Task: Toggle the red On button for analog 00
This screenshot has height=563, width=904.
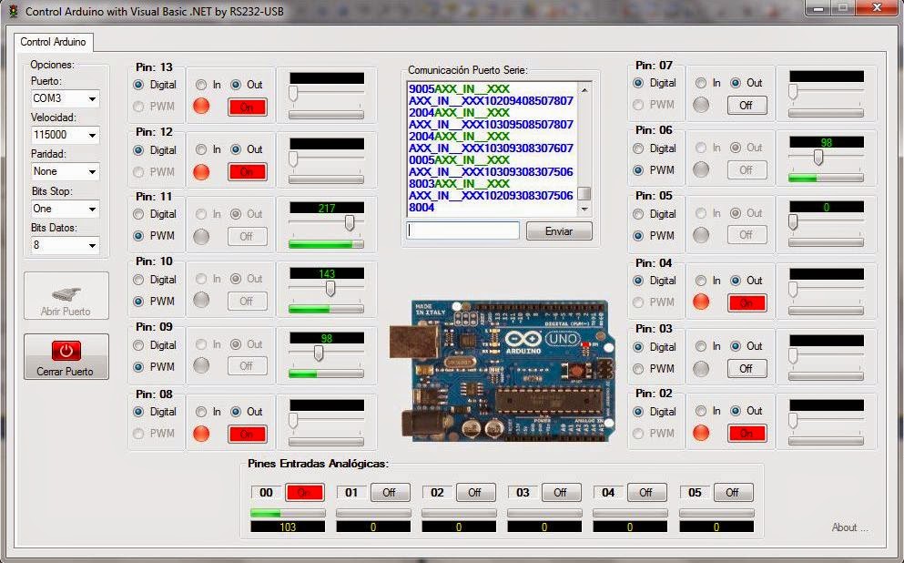Action: [x=304, y=493]
